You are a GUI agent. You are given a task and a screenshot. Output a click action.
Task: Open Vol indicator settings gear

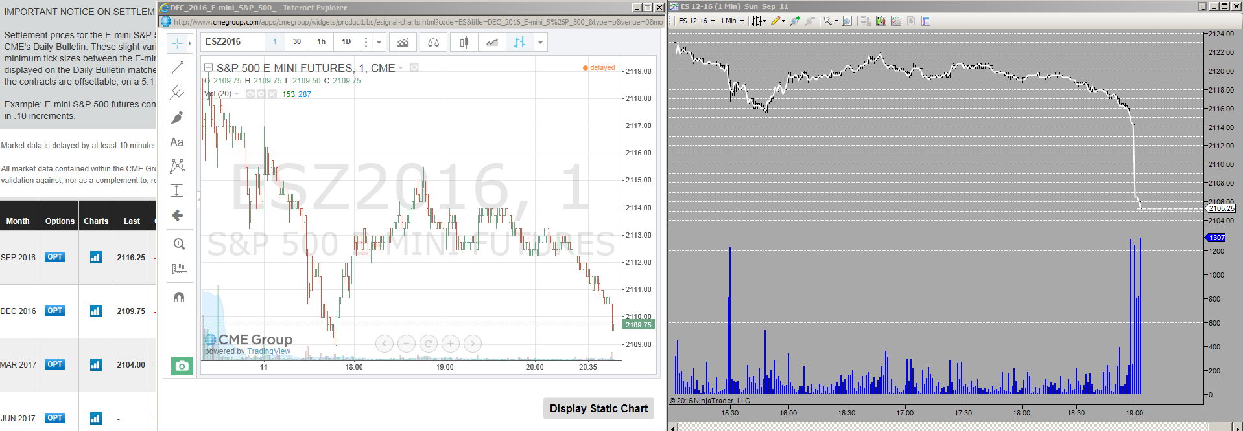point(261,94)
